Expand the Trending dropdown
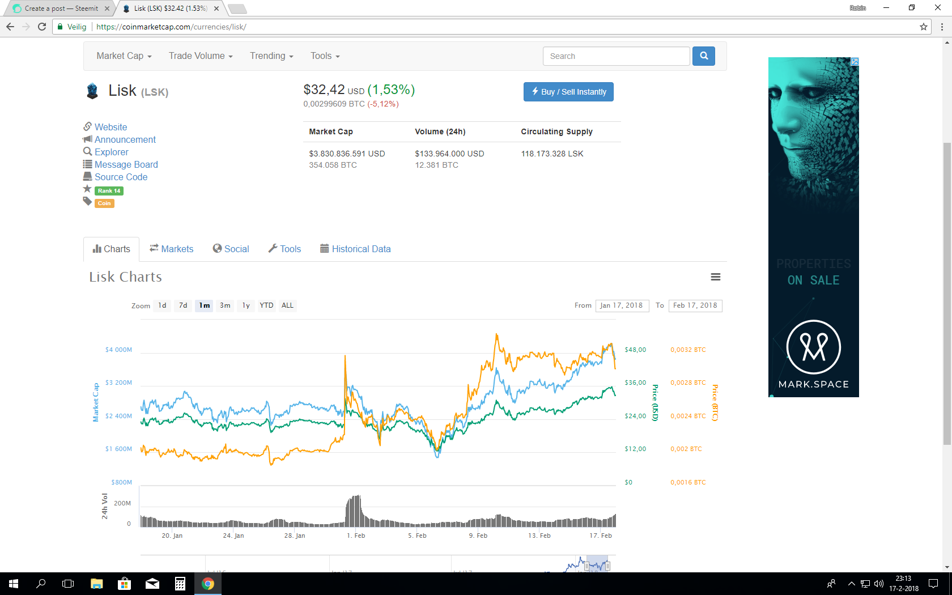 click(271, 56)
